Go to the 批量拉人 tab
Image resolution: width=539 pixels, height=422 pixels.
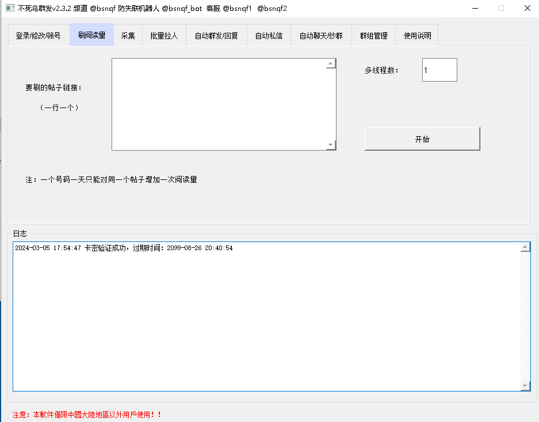[x=164, y=36]
